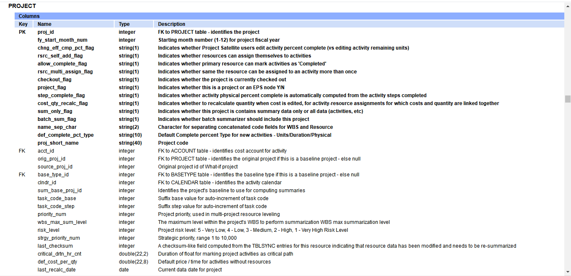The image size is (571, 276).
Task: Select 'Original project id of What-if project' text
Action: [x=198, y=167]
